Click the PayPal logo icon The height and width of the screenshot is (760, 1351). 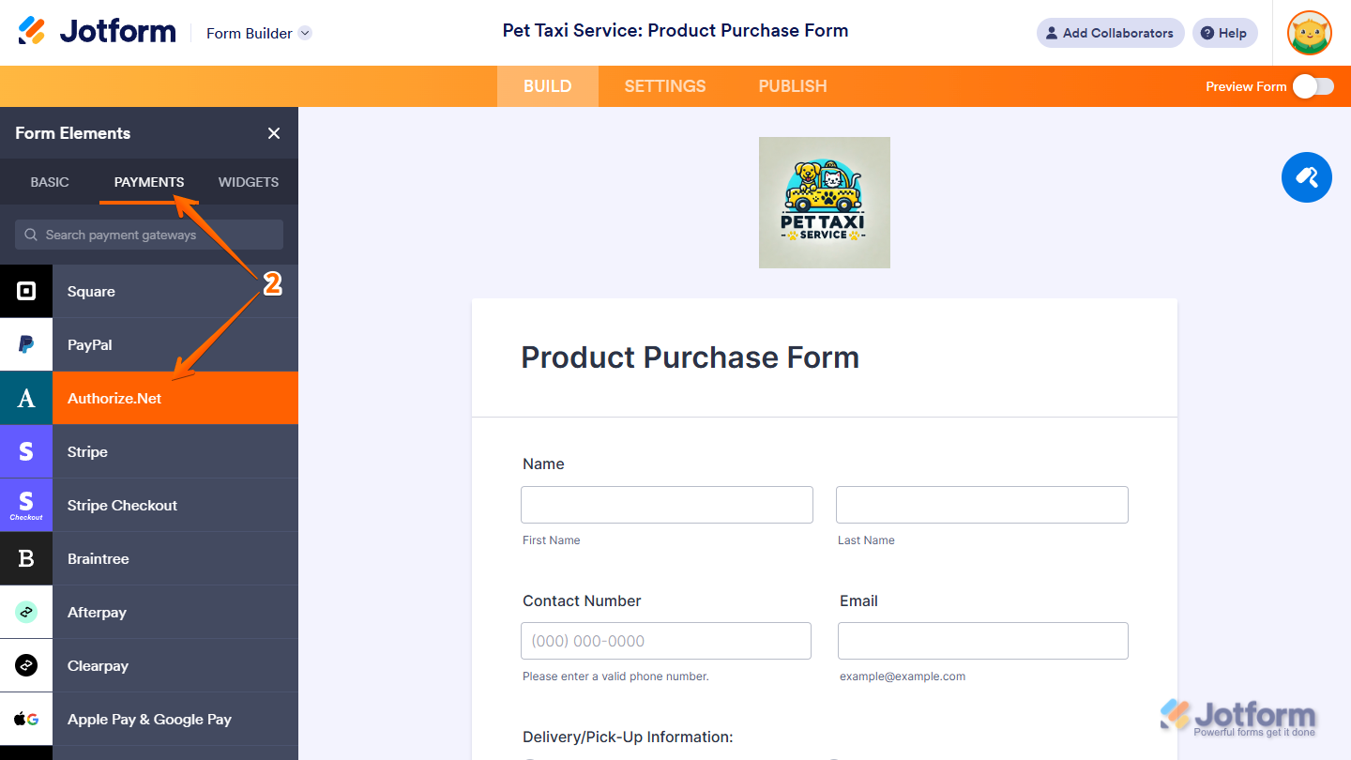pyautogui.click(x=26, y=344)
